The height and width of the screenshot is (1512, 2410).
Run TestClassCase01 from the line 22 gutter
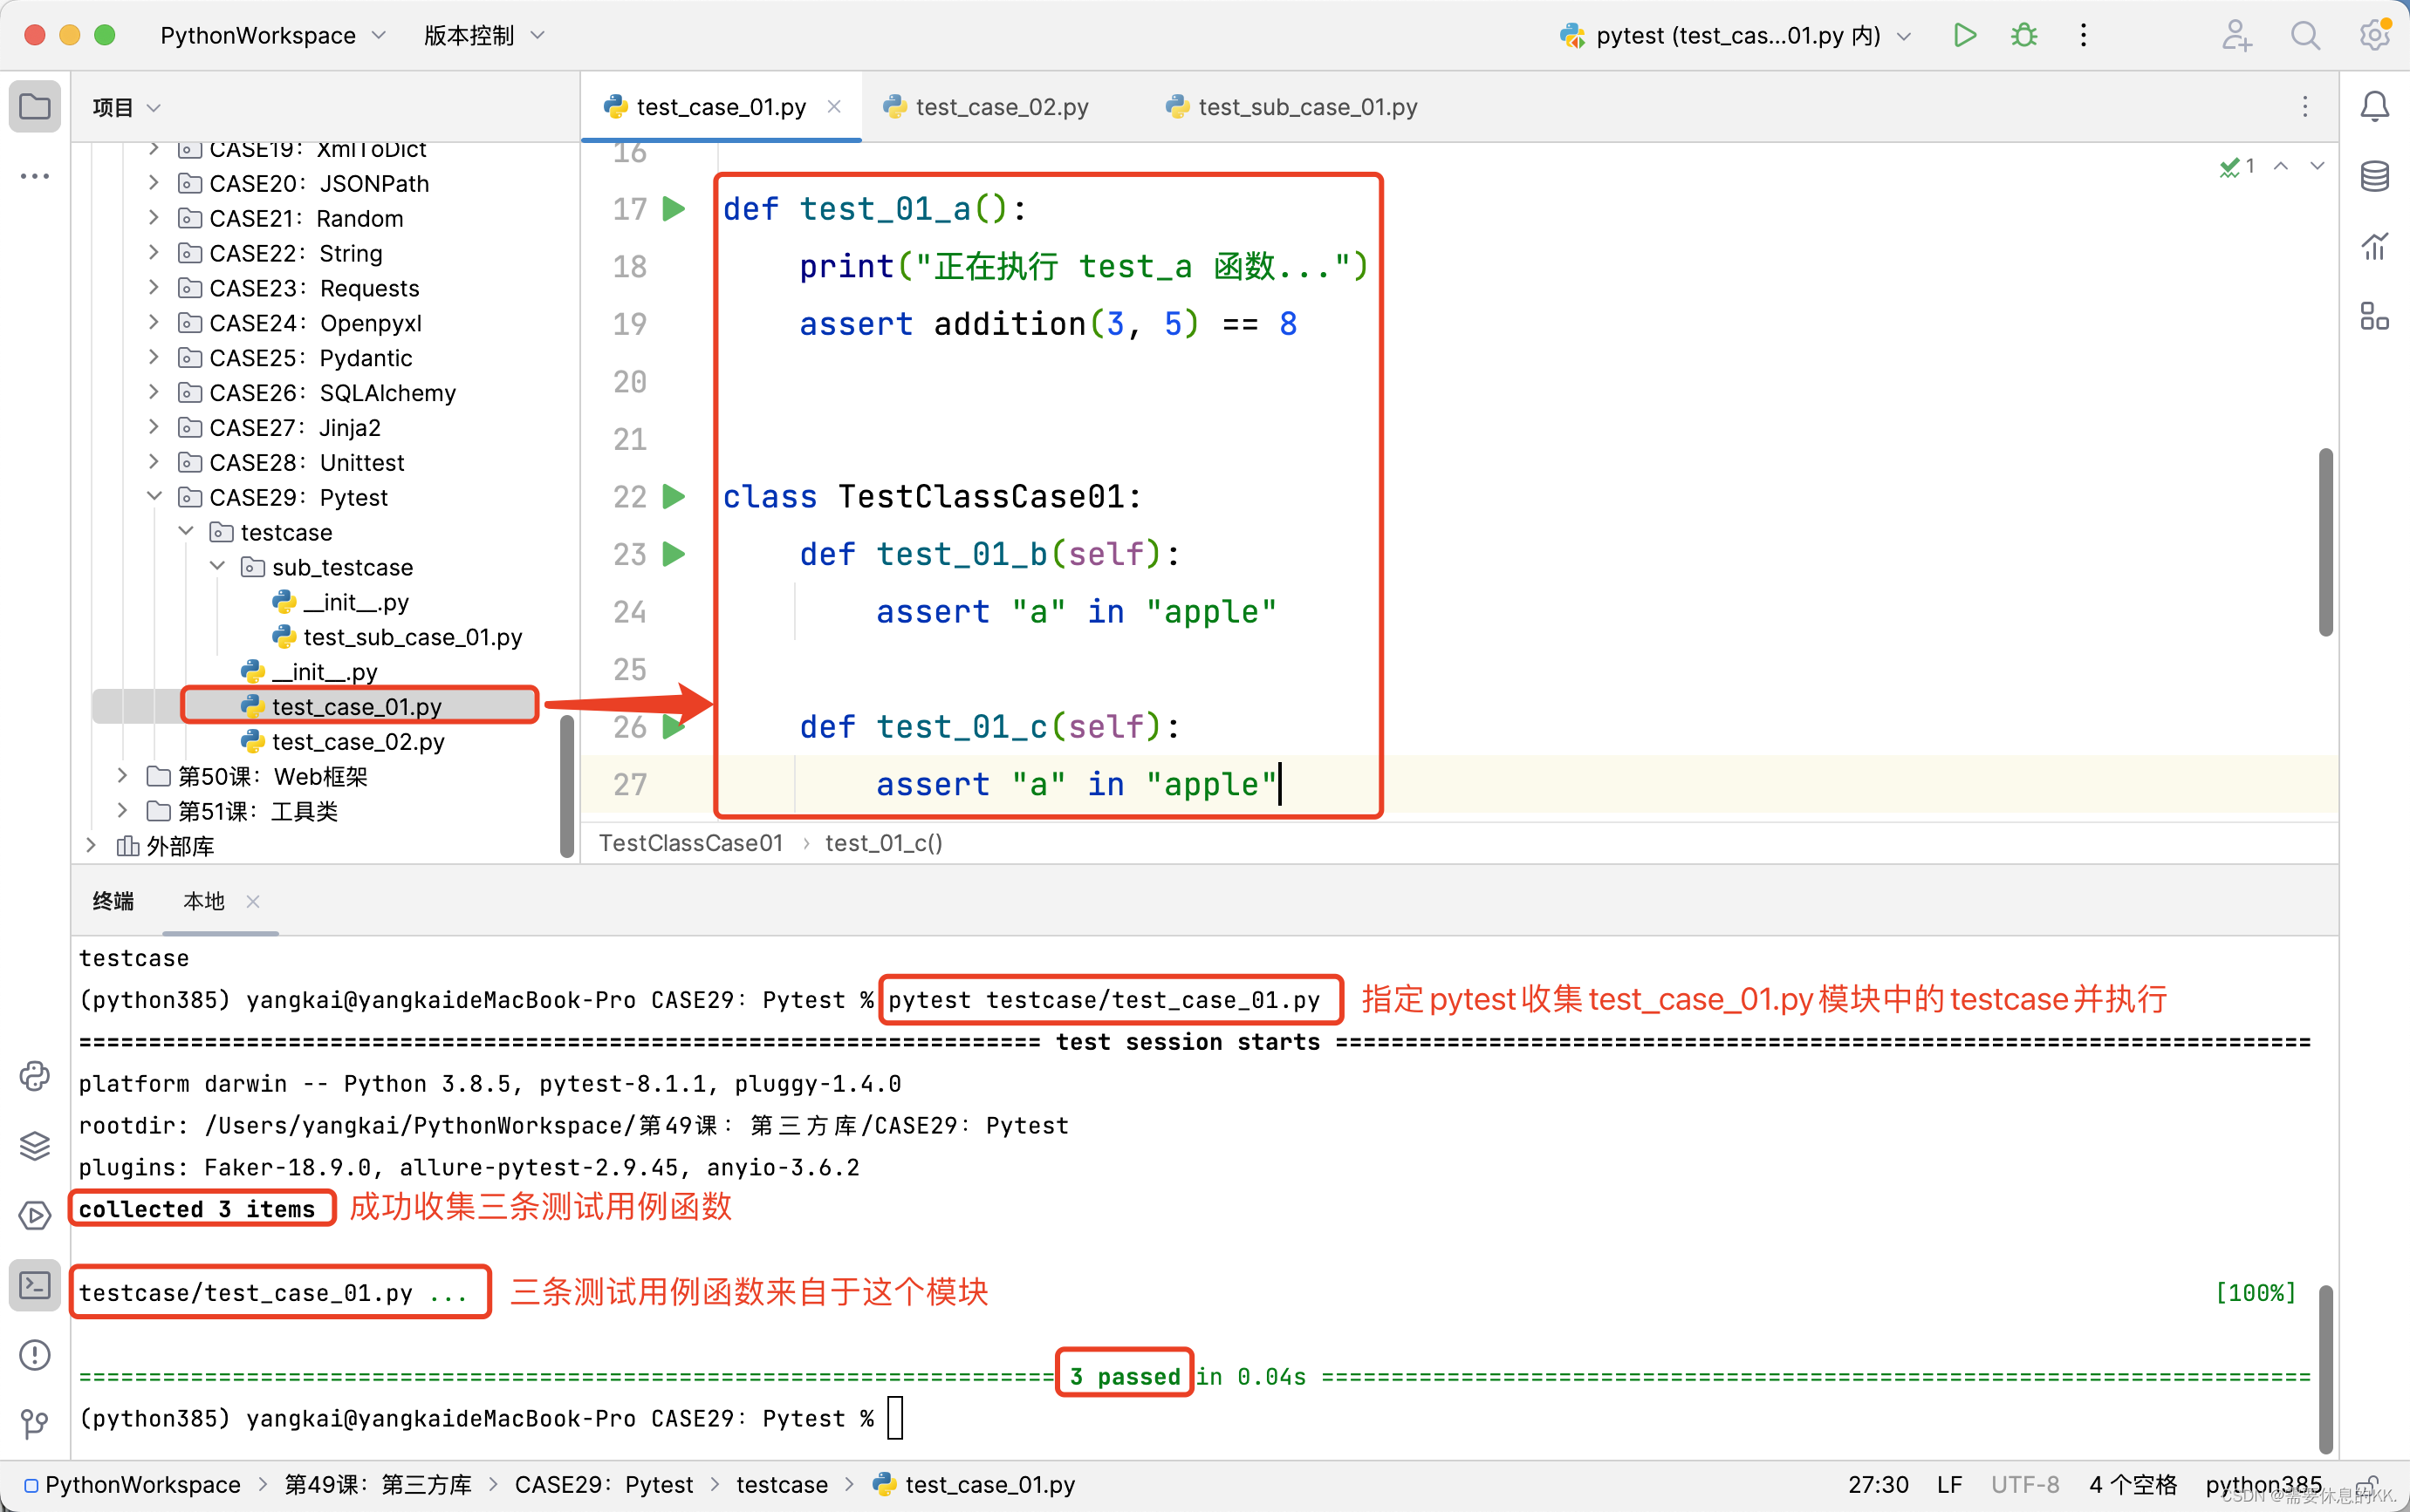click(x=674, y=496)
